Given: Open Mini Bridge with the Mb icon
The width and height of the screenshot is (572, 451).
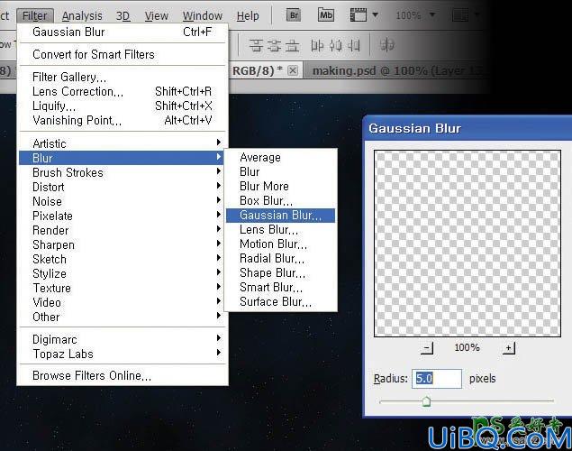Looking at the screenshot, I should [326, 15].
